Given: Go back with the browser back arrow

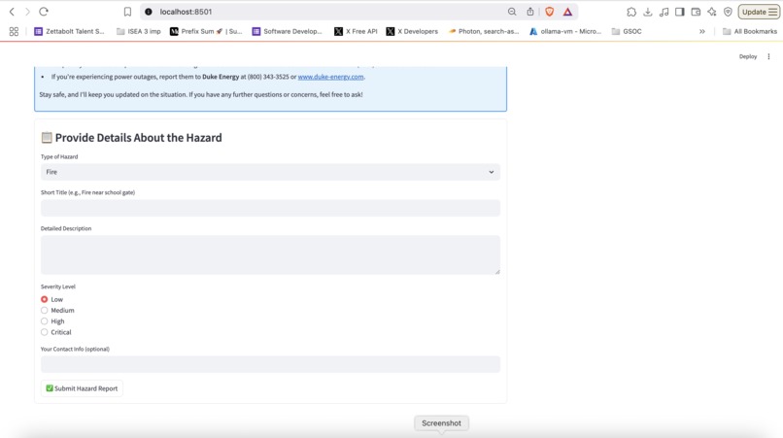Looking at the screenshot, I should (x=12, y=12).
